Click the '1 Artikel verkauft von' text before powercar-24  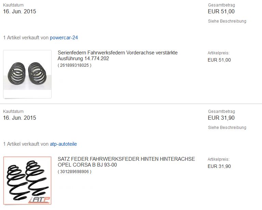[x=26, y=38]
